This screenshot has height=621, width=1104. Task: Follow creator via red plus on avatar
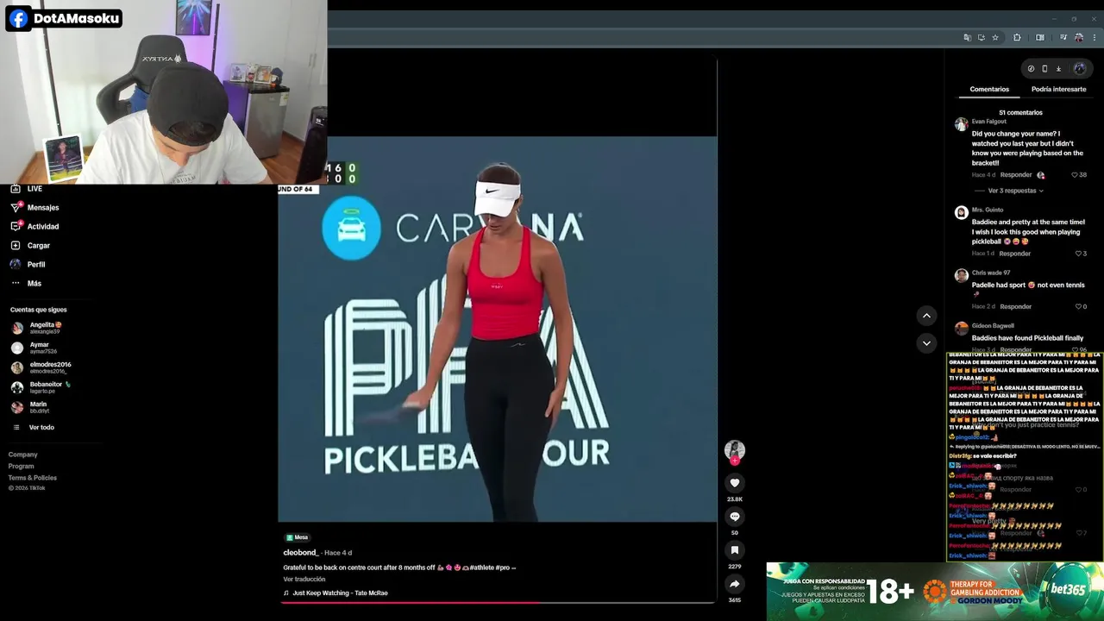coord(735,461)
